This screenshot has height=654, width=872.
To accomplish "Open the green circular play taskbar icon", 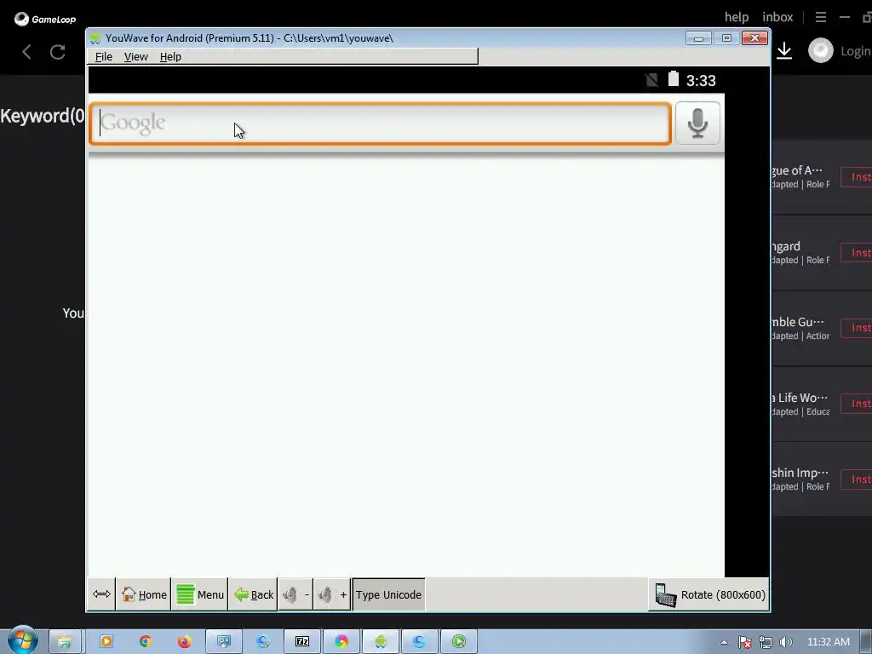I will [459, 642].
